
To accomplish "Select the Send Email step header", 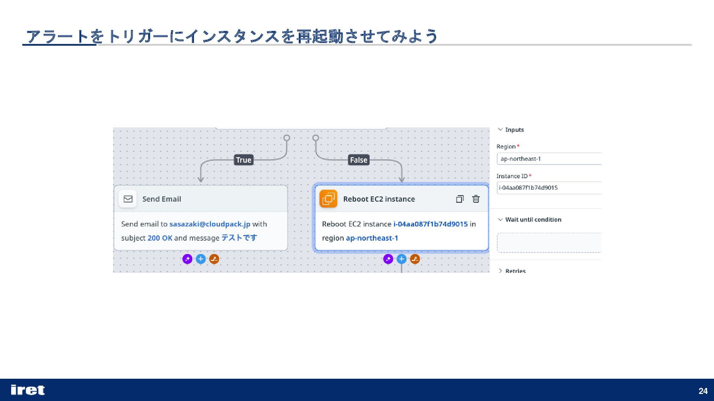I will [x=201, y=199].
